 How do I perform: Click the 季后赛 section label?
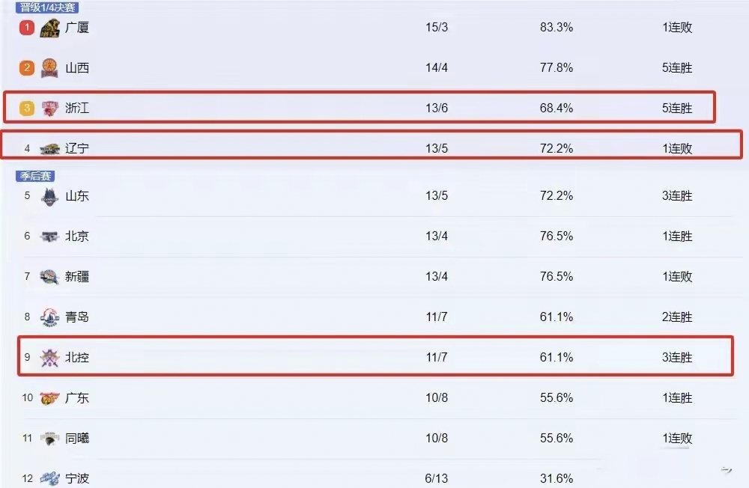coord(34,177)
